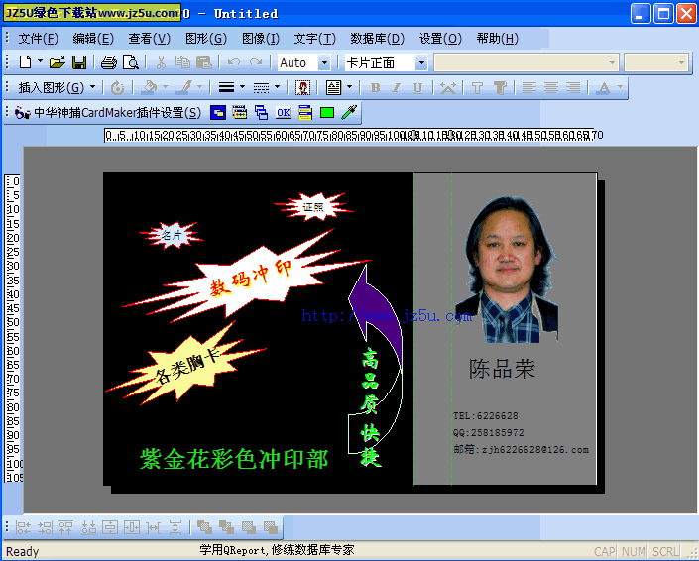Viewport: 699px width, 561px height.
Task: Open the Auto zoom dropdown
Action: [x=324, y=62]
